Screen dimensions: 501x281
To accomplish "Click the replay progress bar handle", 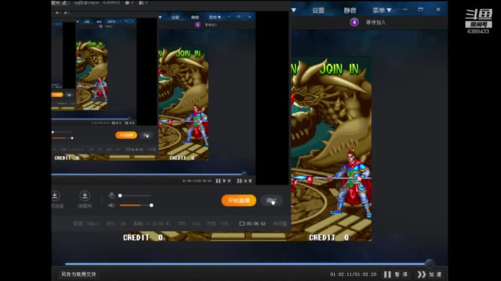I will click(429, 264).
